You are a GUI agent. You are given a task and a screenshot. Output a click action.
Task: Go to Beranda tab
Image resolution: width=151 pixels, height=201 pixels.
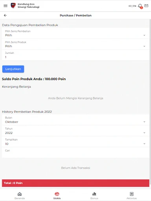click(20, 196)
